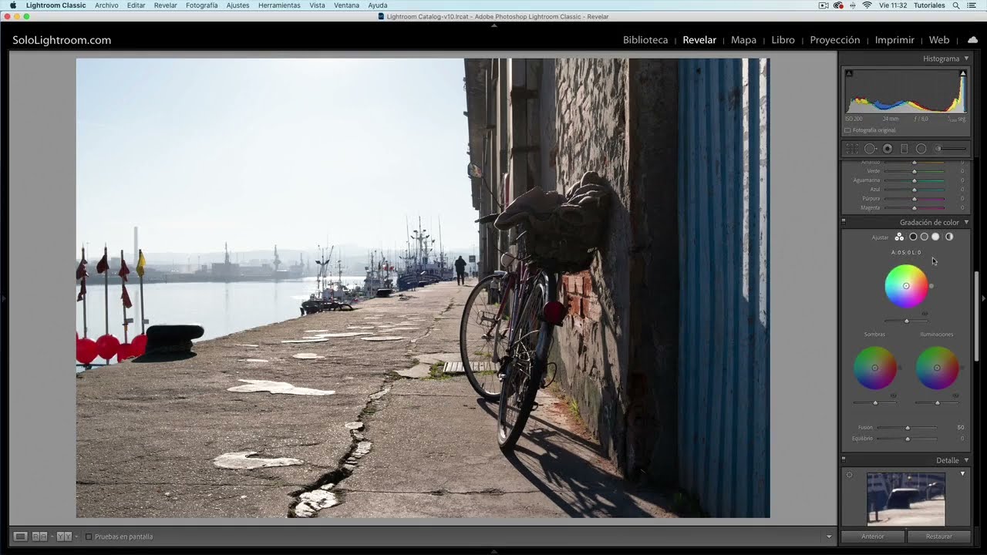Open before/after view mode dropdown
987x555 pixels.
tap(76, 536)
